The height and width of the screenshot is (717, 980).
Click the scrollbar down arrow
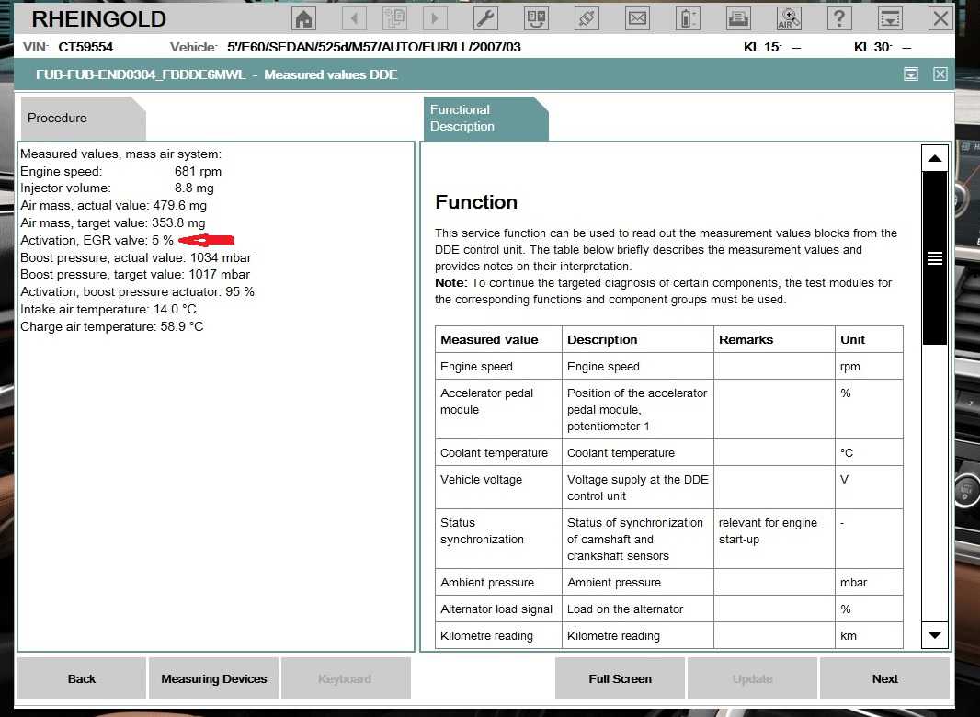(934, 634)
